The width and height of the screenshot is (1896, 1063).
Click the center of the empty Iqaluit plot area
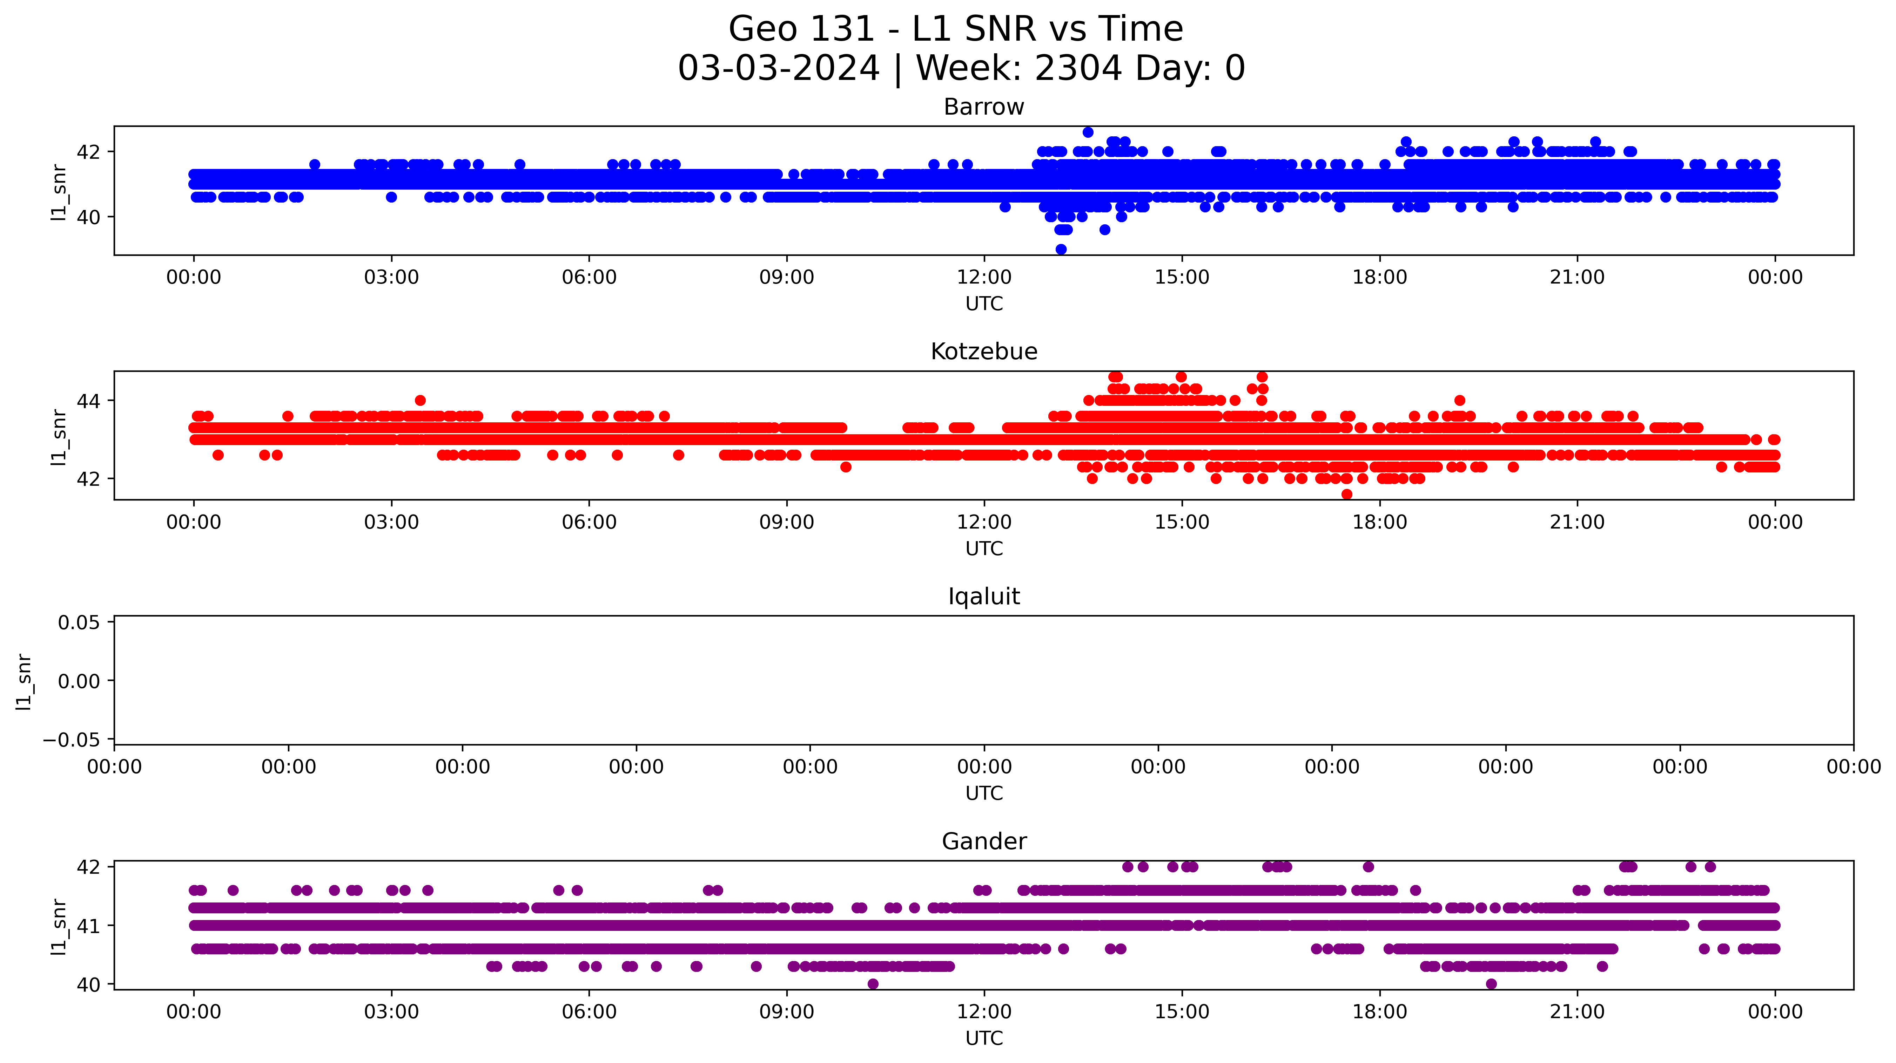tap(983, 681)
